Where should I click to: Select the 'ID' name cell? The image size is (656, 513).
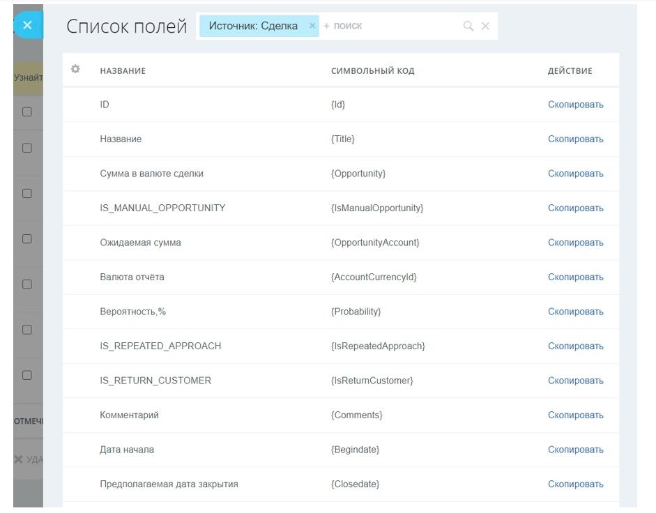(105, 105)
